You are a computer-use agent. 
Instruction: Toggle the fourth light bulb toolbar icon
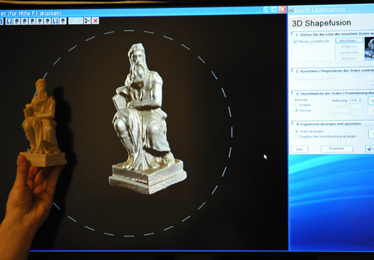[x=32, y=21]
